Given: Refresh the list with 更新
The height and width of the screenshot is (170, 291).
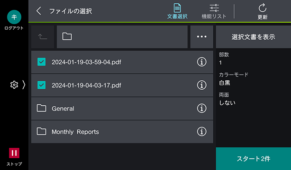Looking at the screenshot, I should [263, 11].
